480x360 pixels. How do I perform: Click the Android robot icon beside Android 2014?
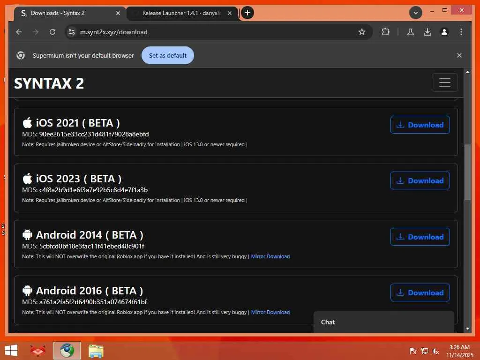pos(27,234)
